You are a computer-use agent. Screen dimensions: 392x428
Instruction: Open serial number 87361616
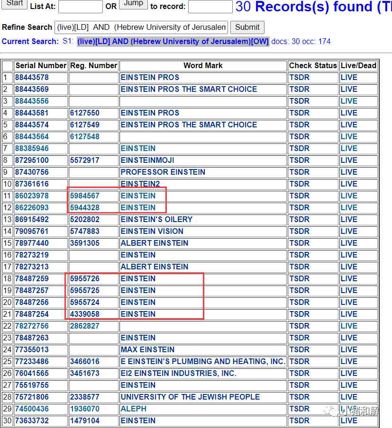tap(32, 184)
